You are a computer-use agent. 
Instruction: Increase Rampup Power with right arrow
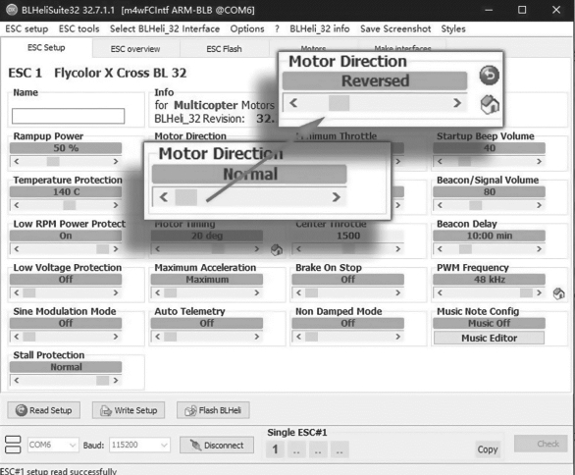pos(116,161)
